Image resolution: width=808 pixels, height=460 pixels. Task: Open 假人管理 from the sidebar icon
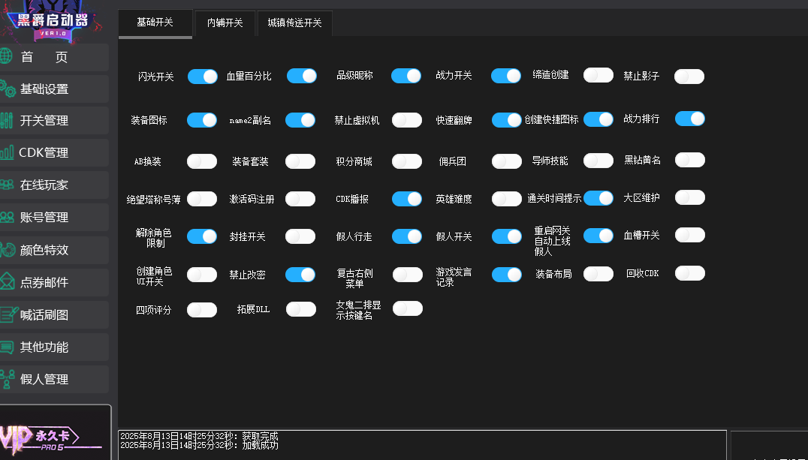click(x=7, y=379)
